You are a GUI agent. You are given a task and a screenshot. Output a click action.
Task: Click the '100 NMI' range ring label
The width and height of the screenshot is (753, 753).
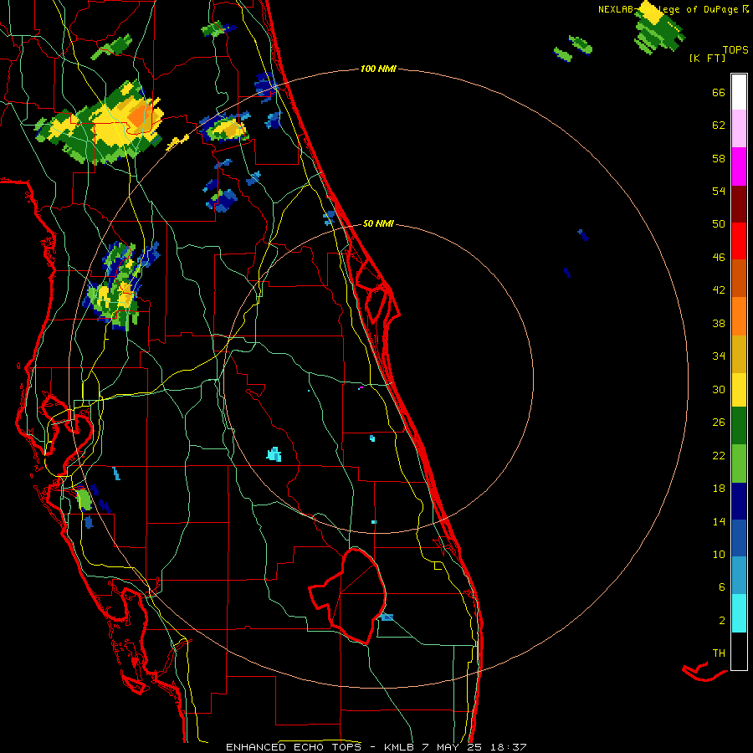[x=378, y=69]
